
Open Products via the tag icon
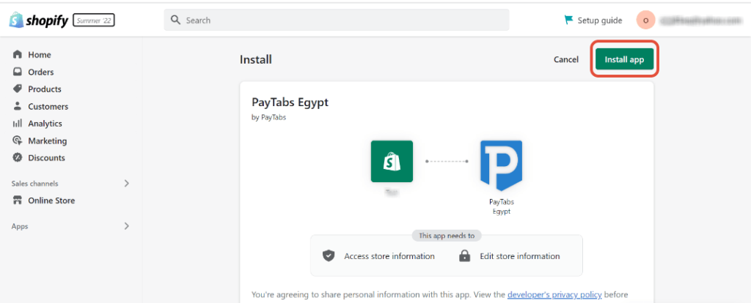tap(18, 89)
